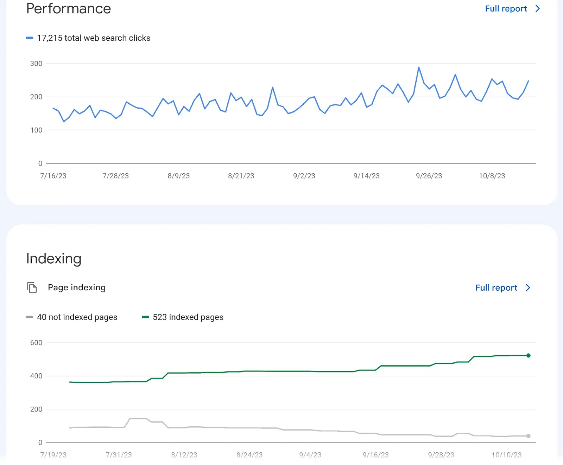Toggle the 17,215 total web search clicks legend
Image resolution: width=563 pixels, height=465 pixels.
pyautogui.click(x=94, y=38)
